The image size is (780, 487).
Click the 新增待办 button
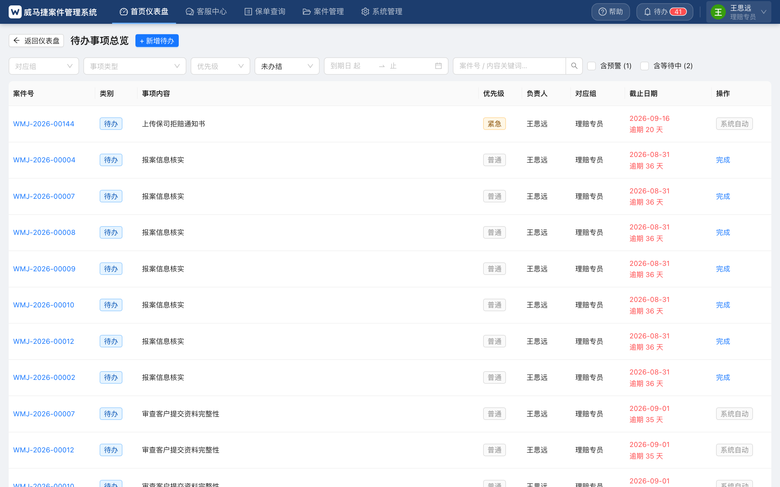(157, 41)
